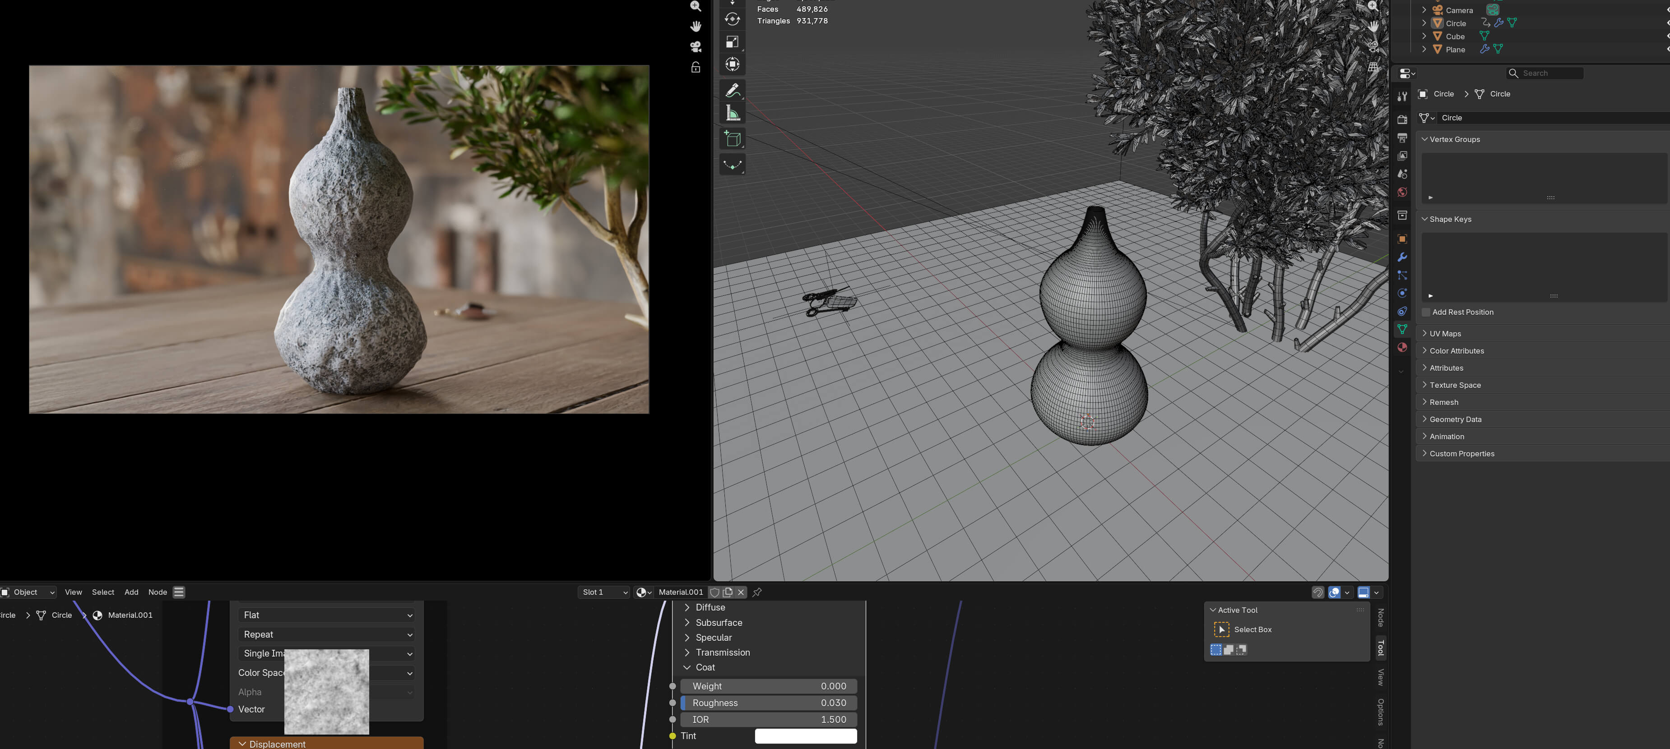Expand the Camera item in outliner
This screenshot has height=749, width=1670.
[1424, 10]
